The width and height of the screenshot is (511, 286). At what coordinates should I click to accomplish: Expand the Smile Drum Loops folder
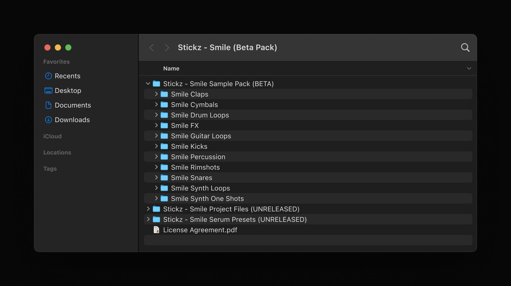[x=156, y=115]
